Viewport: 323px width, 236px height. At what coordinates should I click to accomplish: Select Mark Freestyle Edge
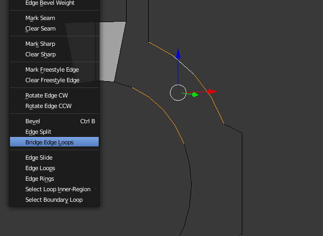[54, 70]
